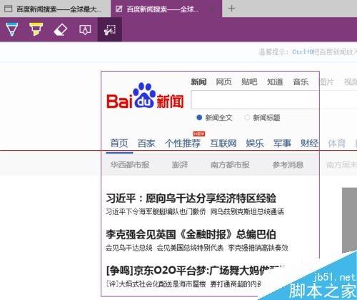Open the 网页 search category
Image resolution: width=357 pixels, height=300 pixels.
point(223,82)
